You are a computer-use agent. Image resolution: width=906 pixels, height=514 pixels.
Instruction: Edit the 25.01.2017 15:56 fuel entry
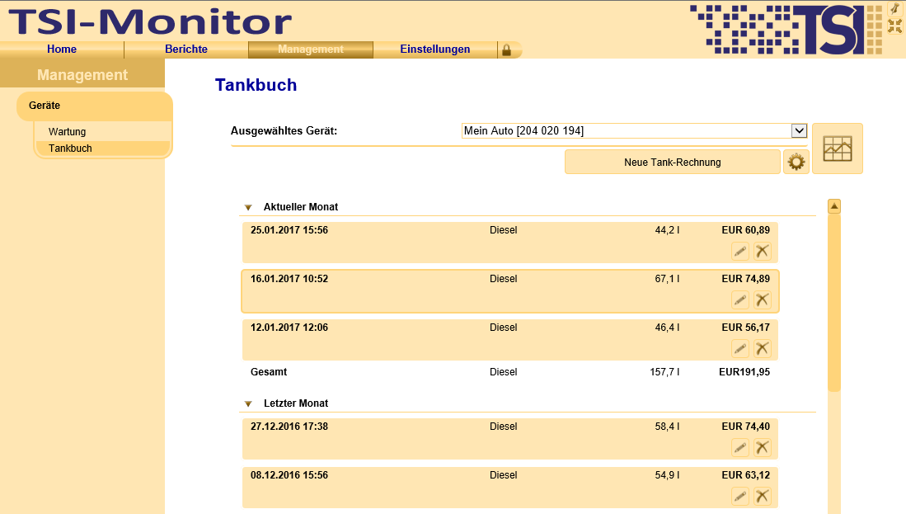coord(740,252)
